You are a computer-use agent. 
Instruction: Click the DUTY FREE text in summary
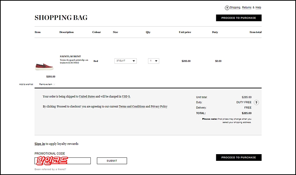point(244,102)
